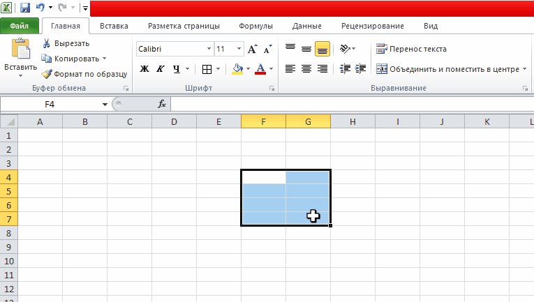Align text right in the cell
Viewport: 534px width, 302px height.
coord(322,69)
